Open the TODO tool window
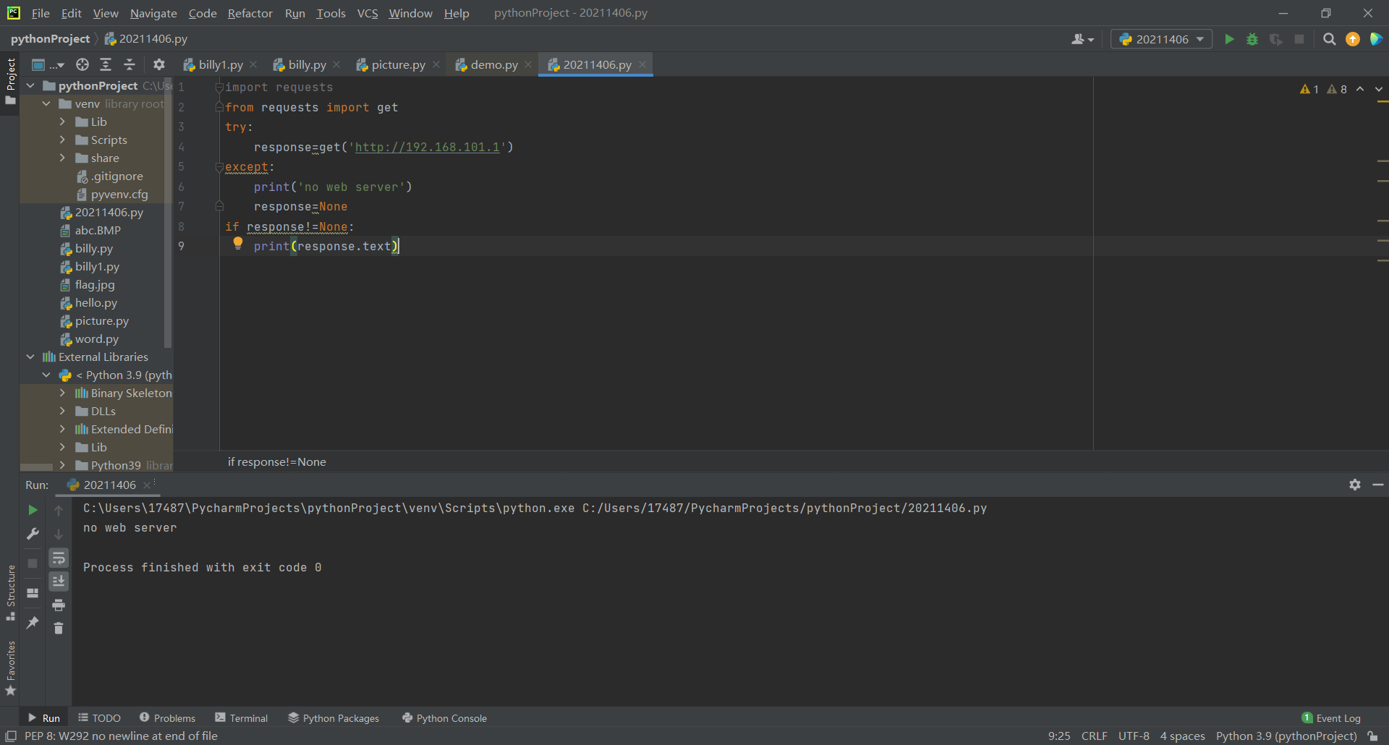Viewport: 1389px width, 745px height. coord(99,718)
